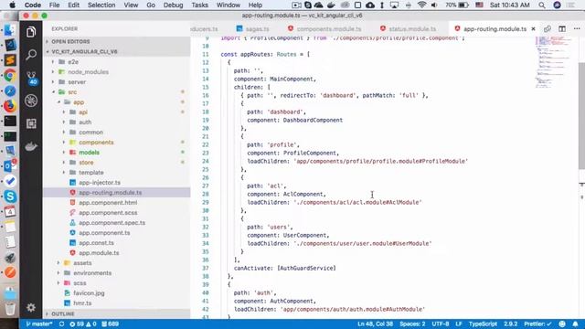585x329 pixels.
Task: Expand the server folder
Action: pyautogui.click(x=77, y=81)
